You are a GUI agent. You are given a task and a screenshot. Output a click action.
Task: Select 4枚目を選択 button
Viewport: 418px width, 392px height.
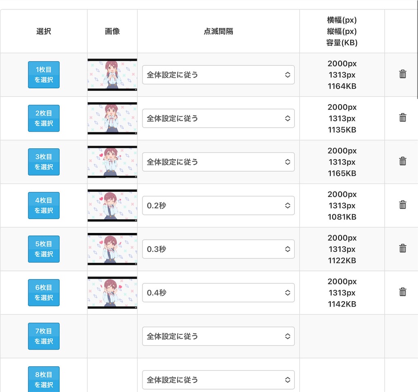pos(44,205)
